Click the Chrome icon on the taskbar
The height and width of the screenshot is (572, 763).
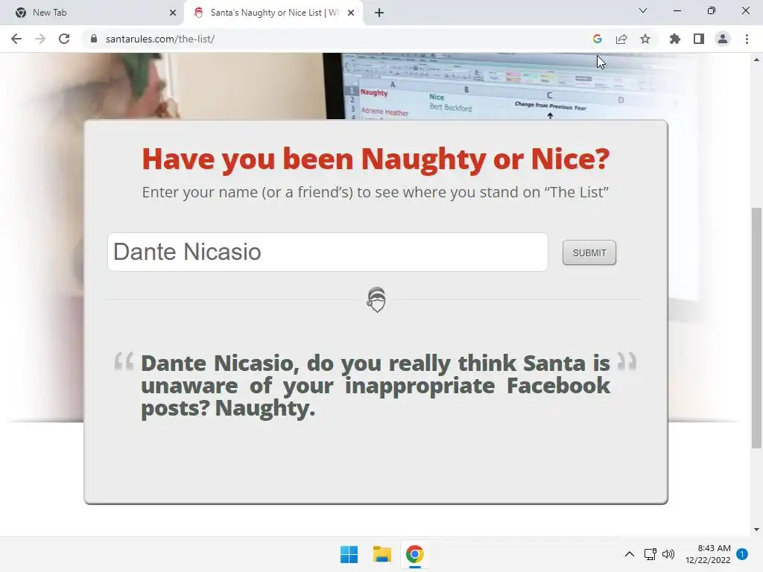(414, 554)
